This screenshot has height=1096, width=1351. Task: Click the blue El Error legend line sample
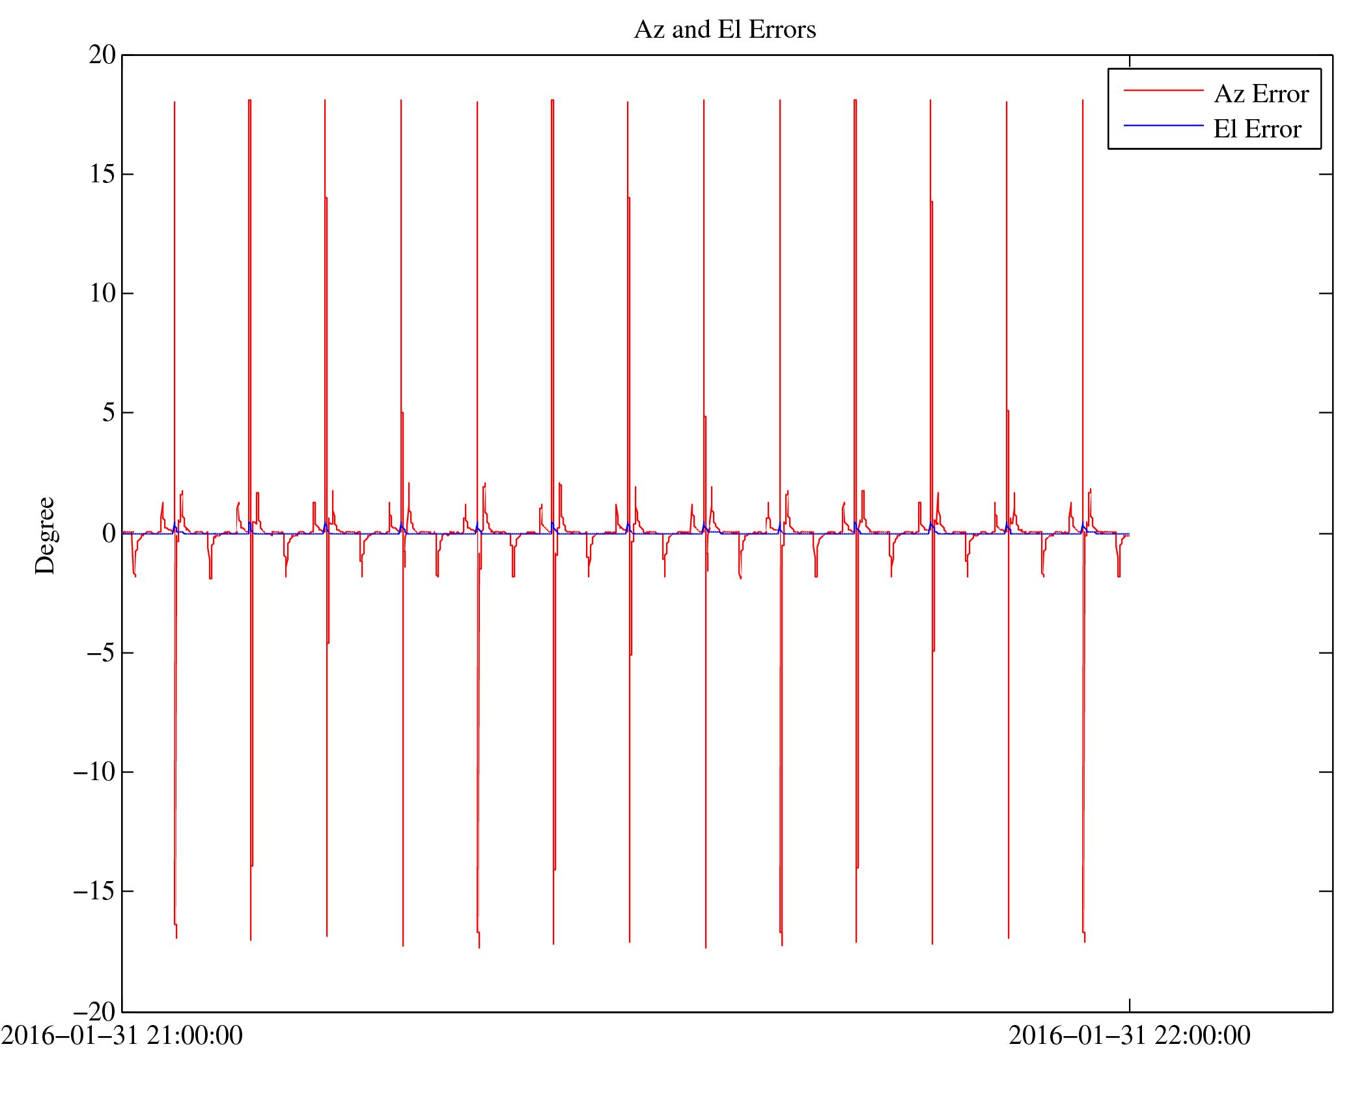pos(1163,125)
